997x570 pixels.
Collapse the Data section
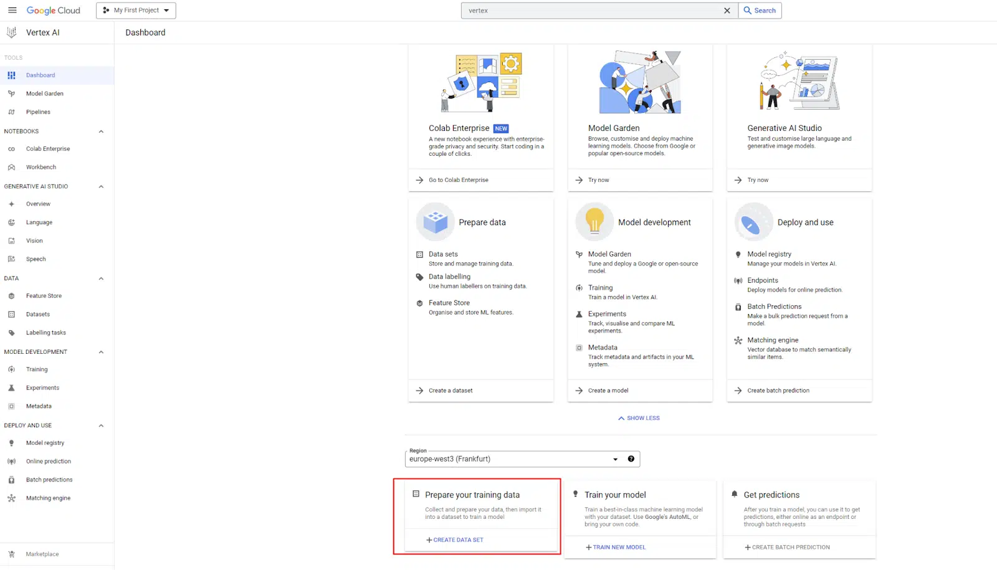point(101,278)
